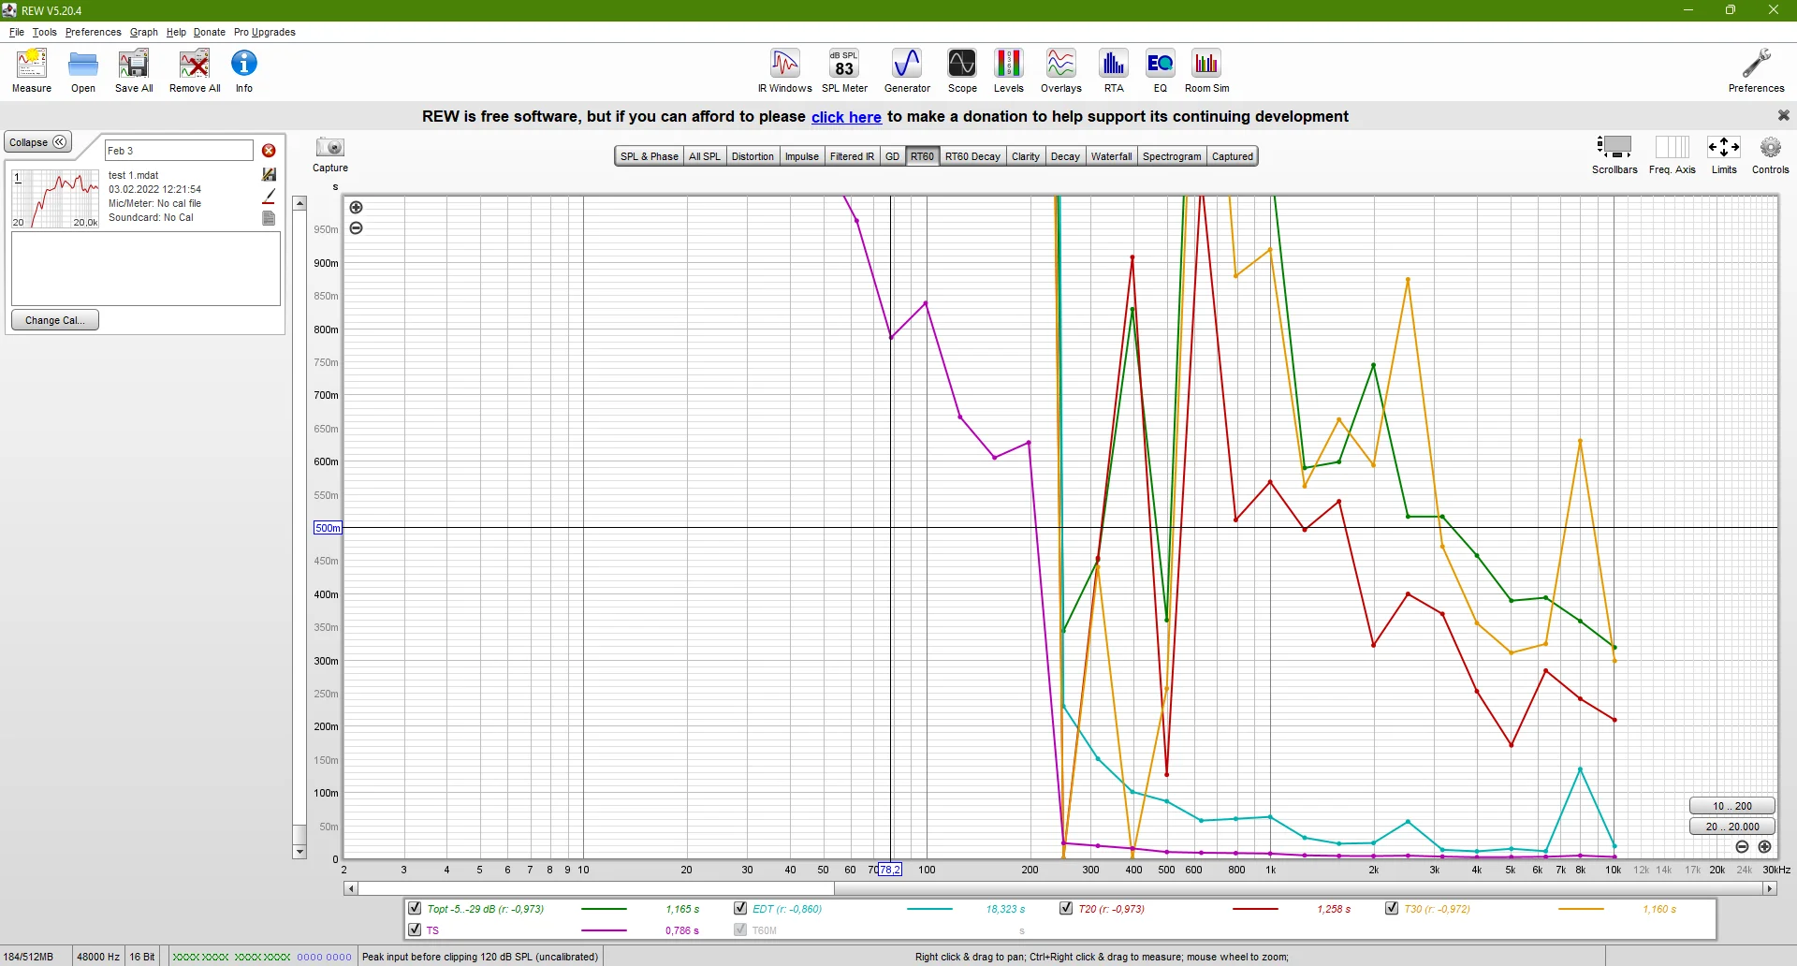
Task: Switch to the SPL & Phase tab
Action: coord(650,156)
